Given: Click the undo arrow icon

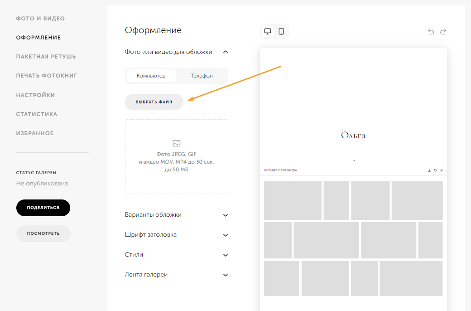Looking at the screenshot, I should click(431, 31).
